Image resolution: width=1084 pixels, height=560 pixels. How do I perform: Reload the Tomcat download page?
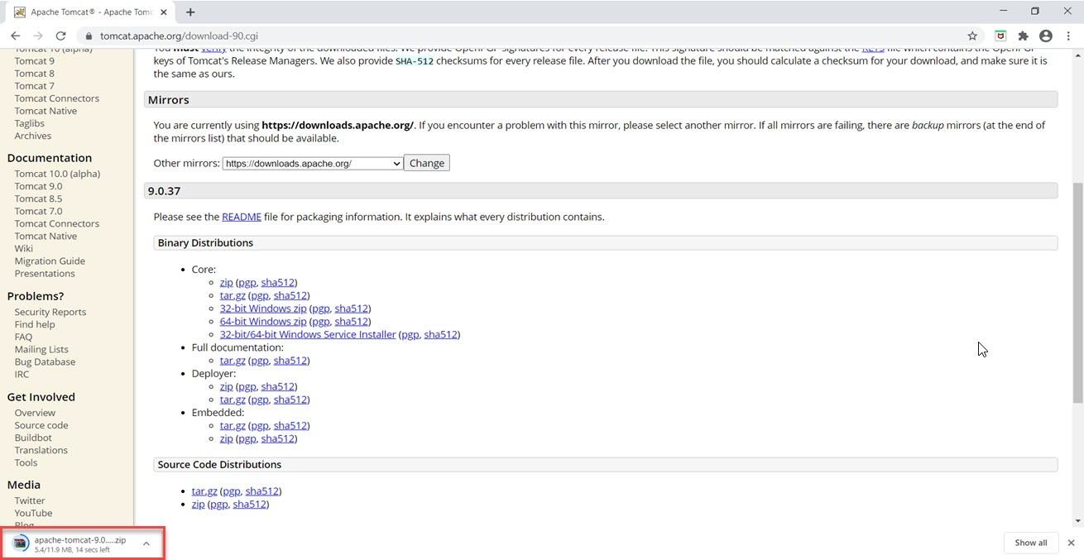coord(60,36)
